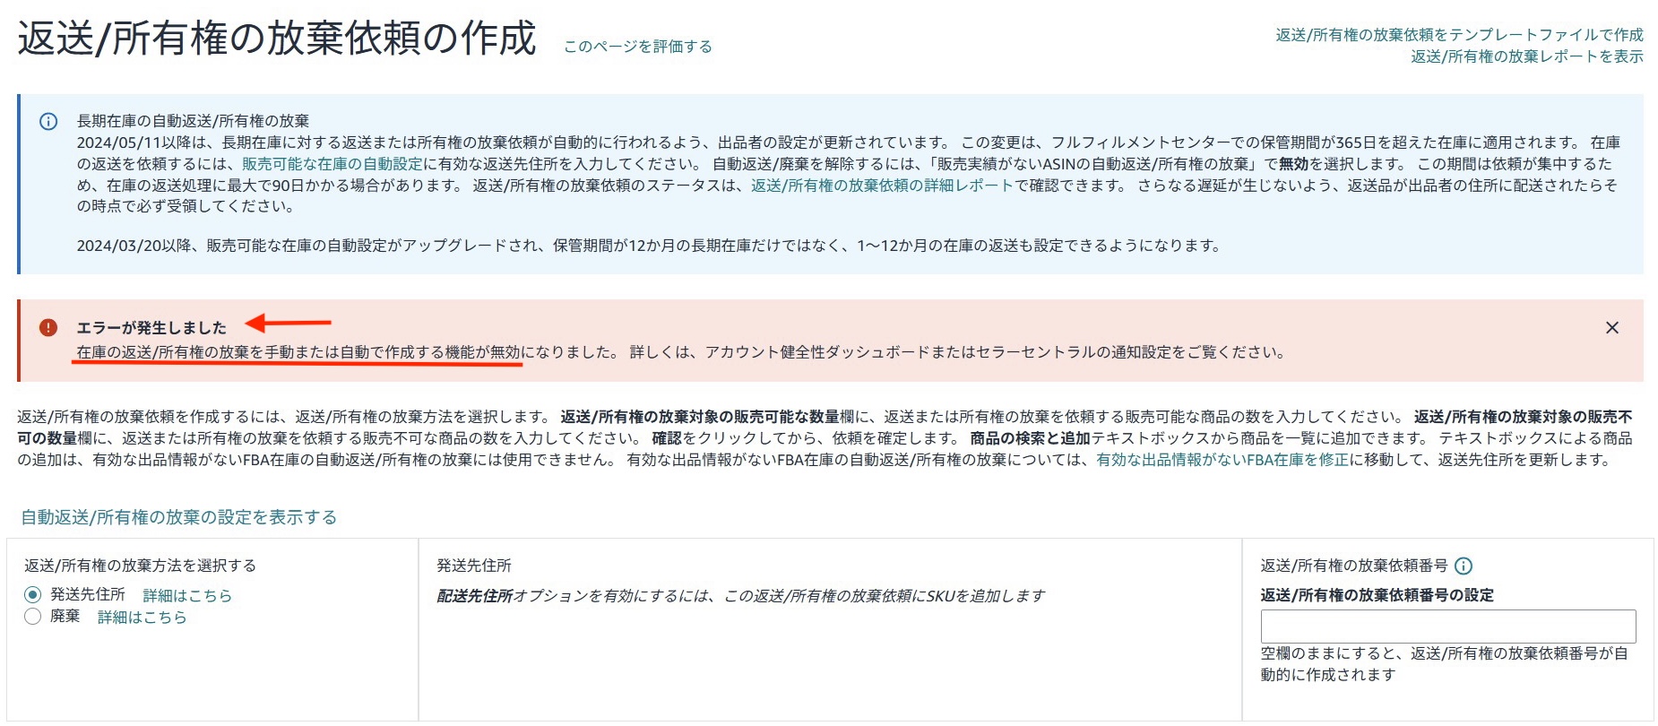Image resolution: width=1658 pixels, height=726 pixels.
Task: Click the 返送/所有権の放棄依頼の作成 page title
Action: [277, 39]
